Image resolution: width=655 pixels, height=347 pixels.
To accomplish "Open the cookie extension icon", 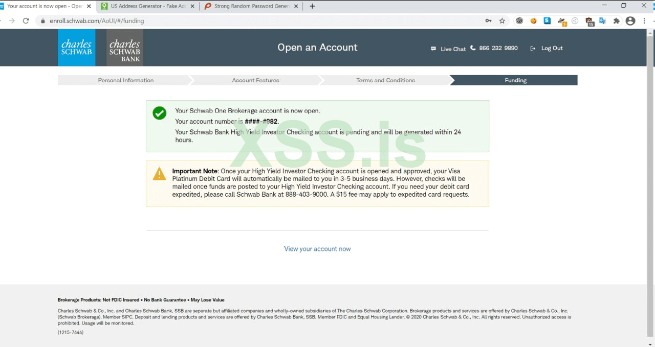I will [x=533, y=21].
